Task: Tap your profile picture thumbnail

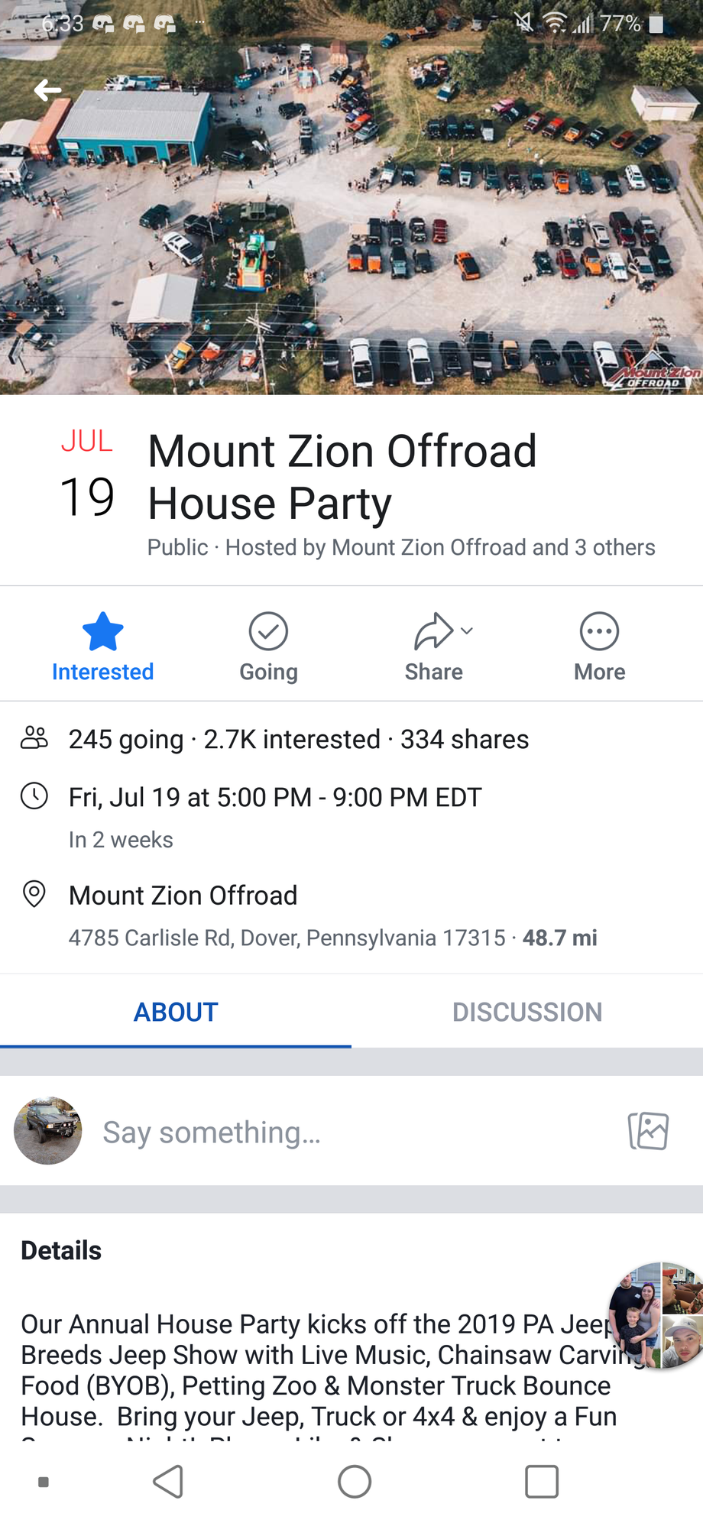Action: pyautogui.click(x=48, y=1131)
